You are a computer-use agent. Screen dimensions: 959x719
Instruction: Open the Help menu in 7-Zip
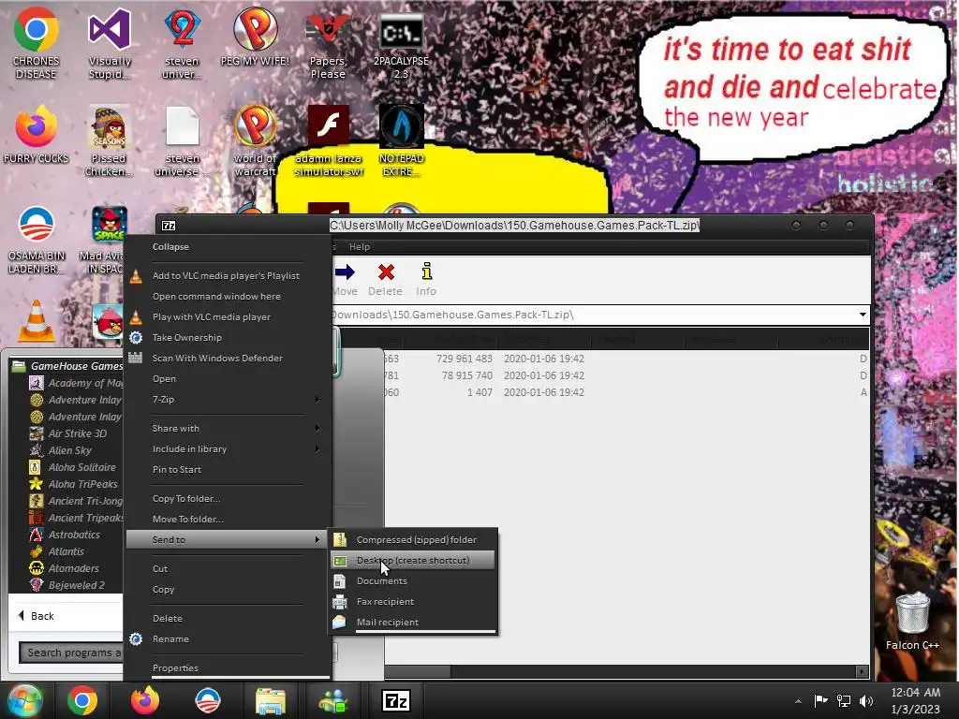coord(360,246)
